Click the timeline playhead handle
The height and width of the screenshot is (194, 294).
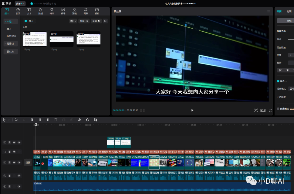(x=36, y=125)
